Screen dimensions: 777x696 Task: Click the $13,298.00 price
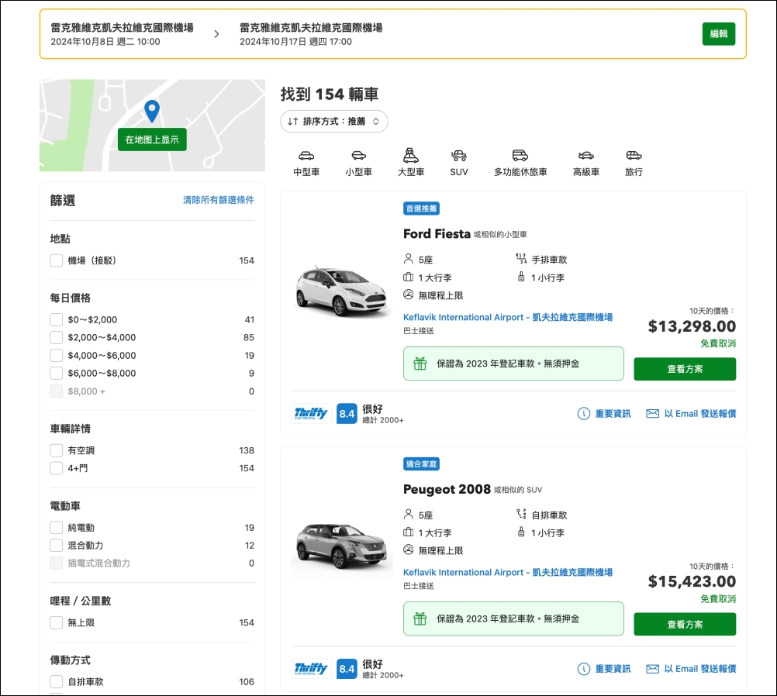point(692,326)
